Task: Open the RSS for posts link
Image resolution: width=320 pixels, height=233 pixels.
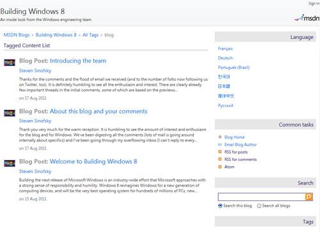Action: click(x=236, y=152)
